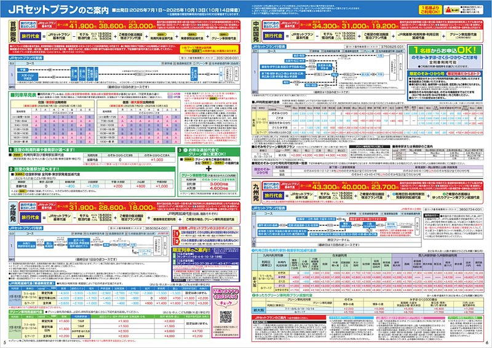This screenshot has height=348, width=492.
Task: Click course code 3351208-001
Action: pyautogui.click(x=228, y=58)
